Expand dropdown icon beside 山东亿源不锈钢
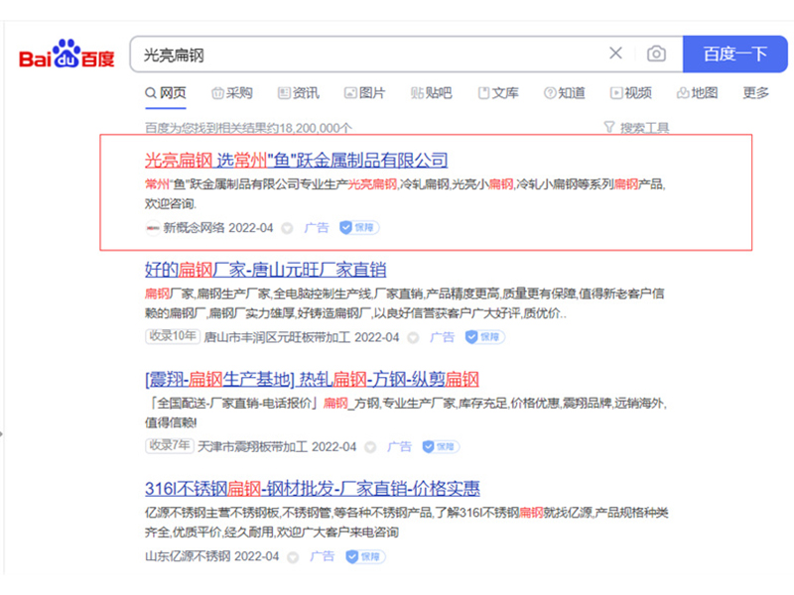794x595 pixels. point(293,557)
